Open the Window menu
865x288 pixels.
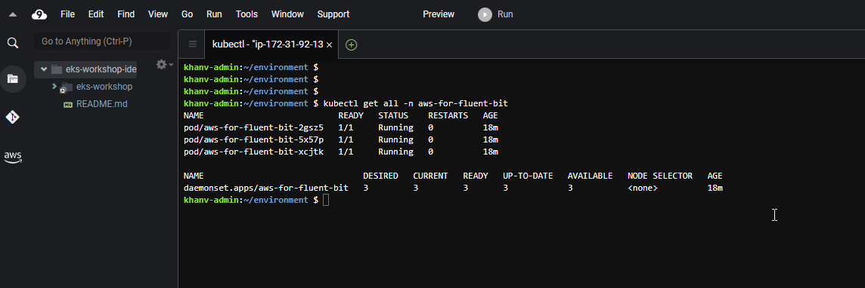[287, 14]
